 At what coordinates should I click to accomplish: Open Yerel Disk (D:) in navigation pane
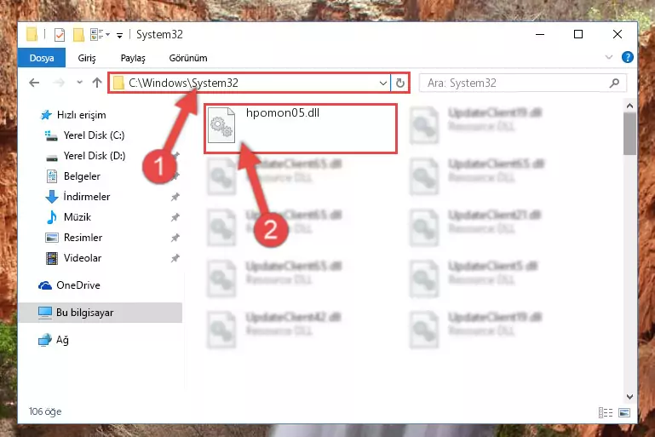(x=95, y=156)
